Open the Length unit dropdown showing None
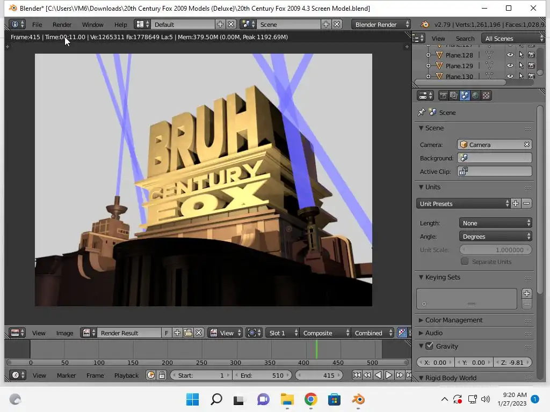This screenshot has width=550, height=412. click(495, 223)
